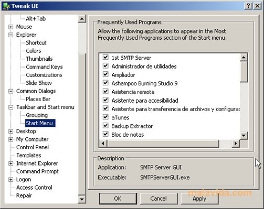Image resolution: width=264 pixels, height=209 pixels.
Task: Select Shortcut under Explorer
Action: click(36, 42)
